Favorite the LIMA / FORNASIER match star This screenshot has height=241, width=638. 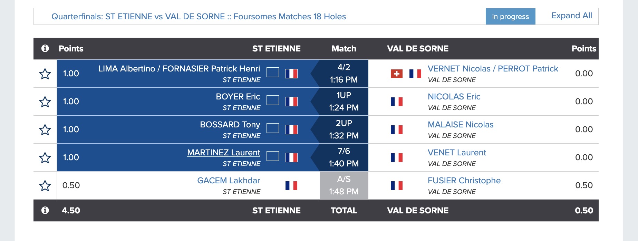tap(45, 74)
